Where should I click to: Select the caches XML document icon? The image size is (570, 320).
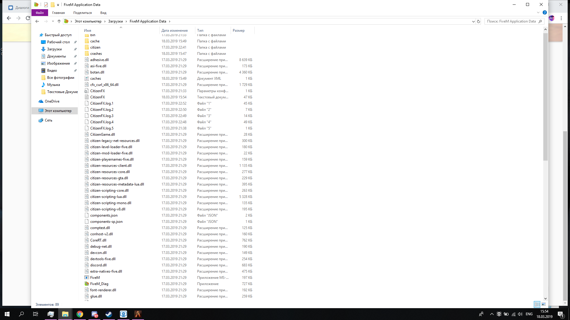click(87, 79)
